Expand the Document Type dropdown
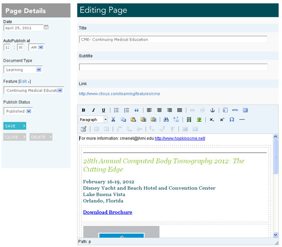 pos(23,69)
